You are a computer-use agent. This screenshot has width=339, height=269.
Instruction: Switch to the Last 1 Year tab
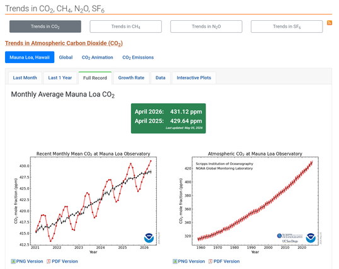[x=60, y=78]
